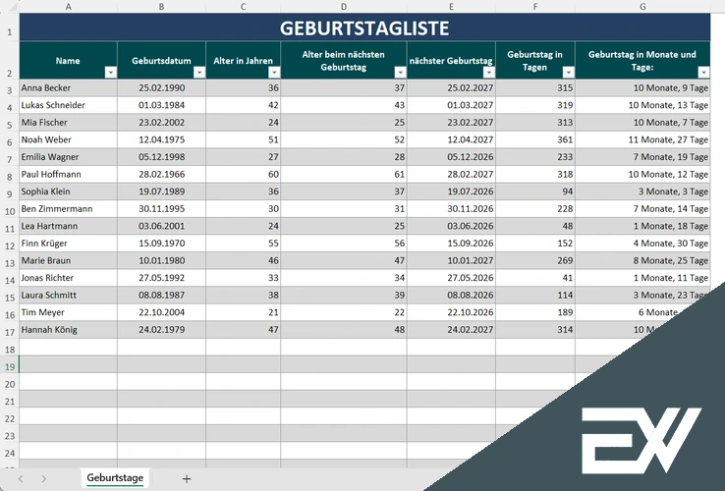The image size is (725, 491).
Task: Click the Tim Meyer cell
Action: (69, 312)
